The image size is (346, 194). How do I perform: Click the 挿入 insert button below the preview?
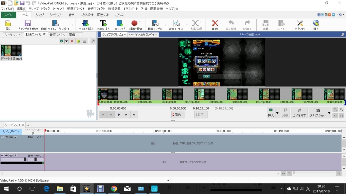(x=271, y=112)
